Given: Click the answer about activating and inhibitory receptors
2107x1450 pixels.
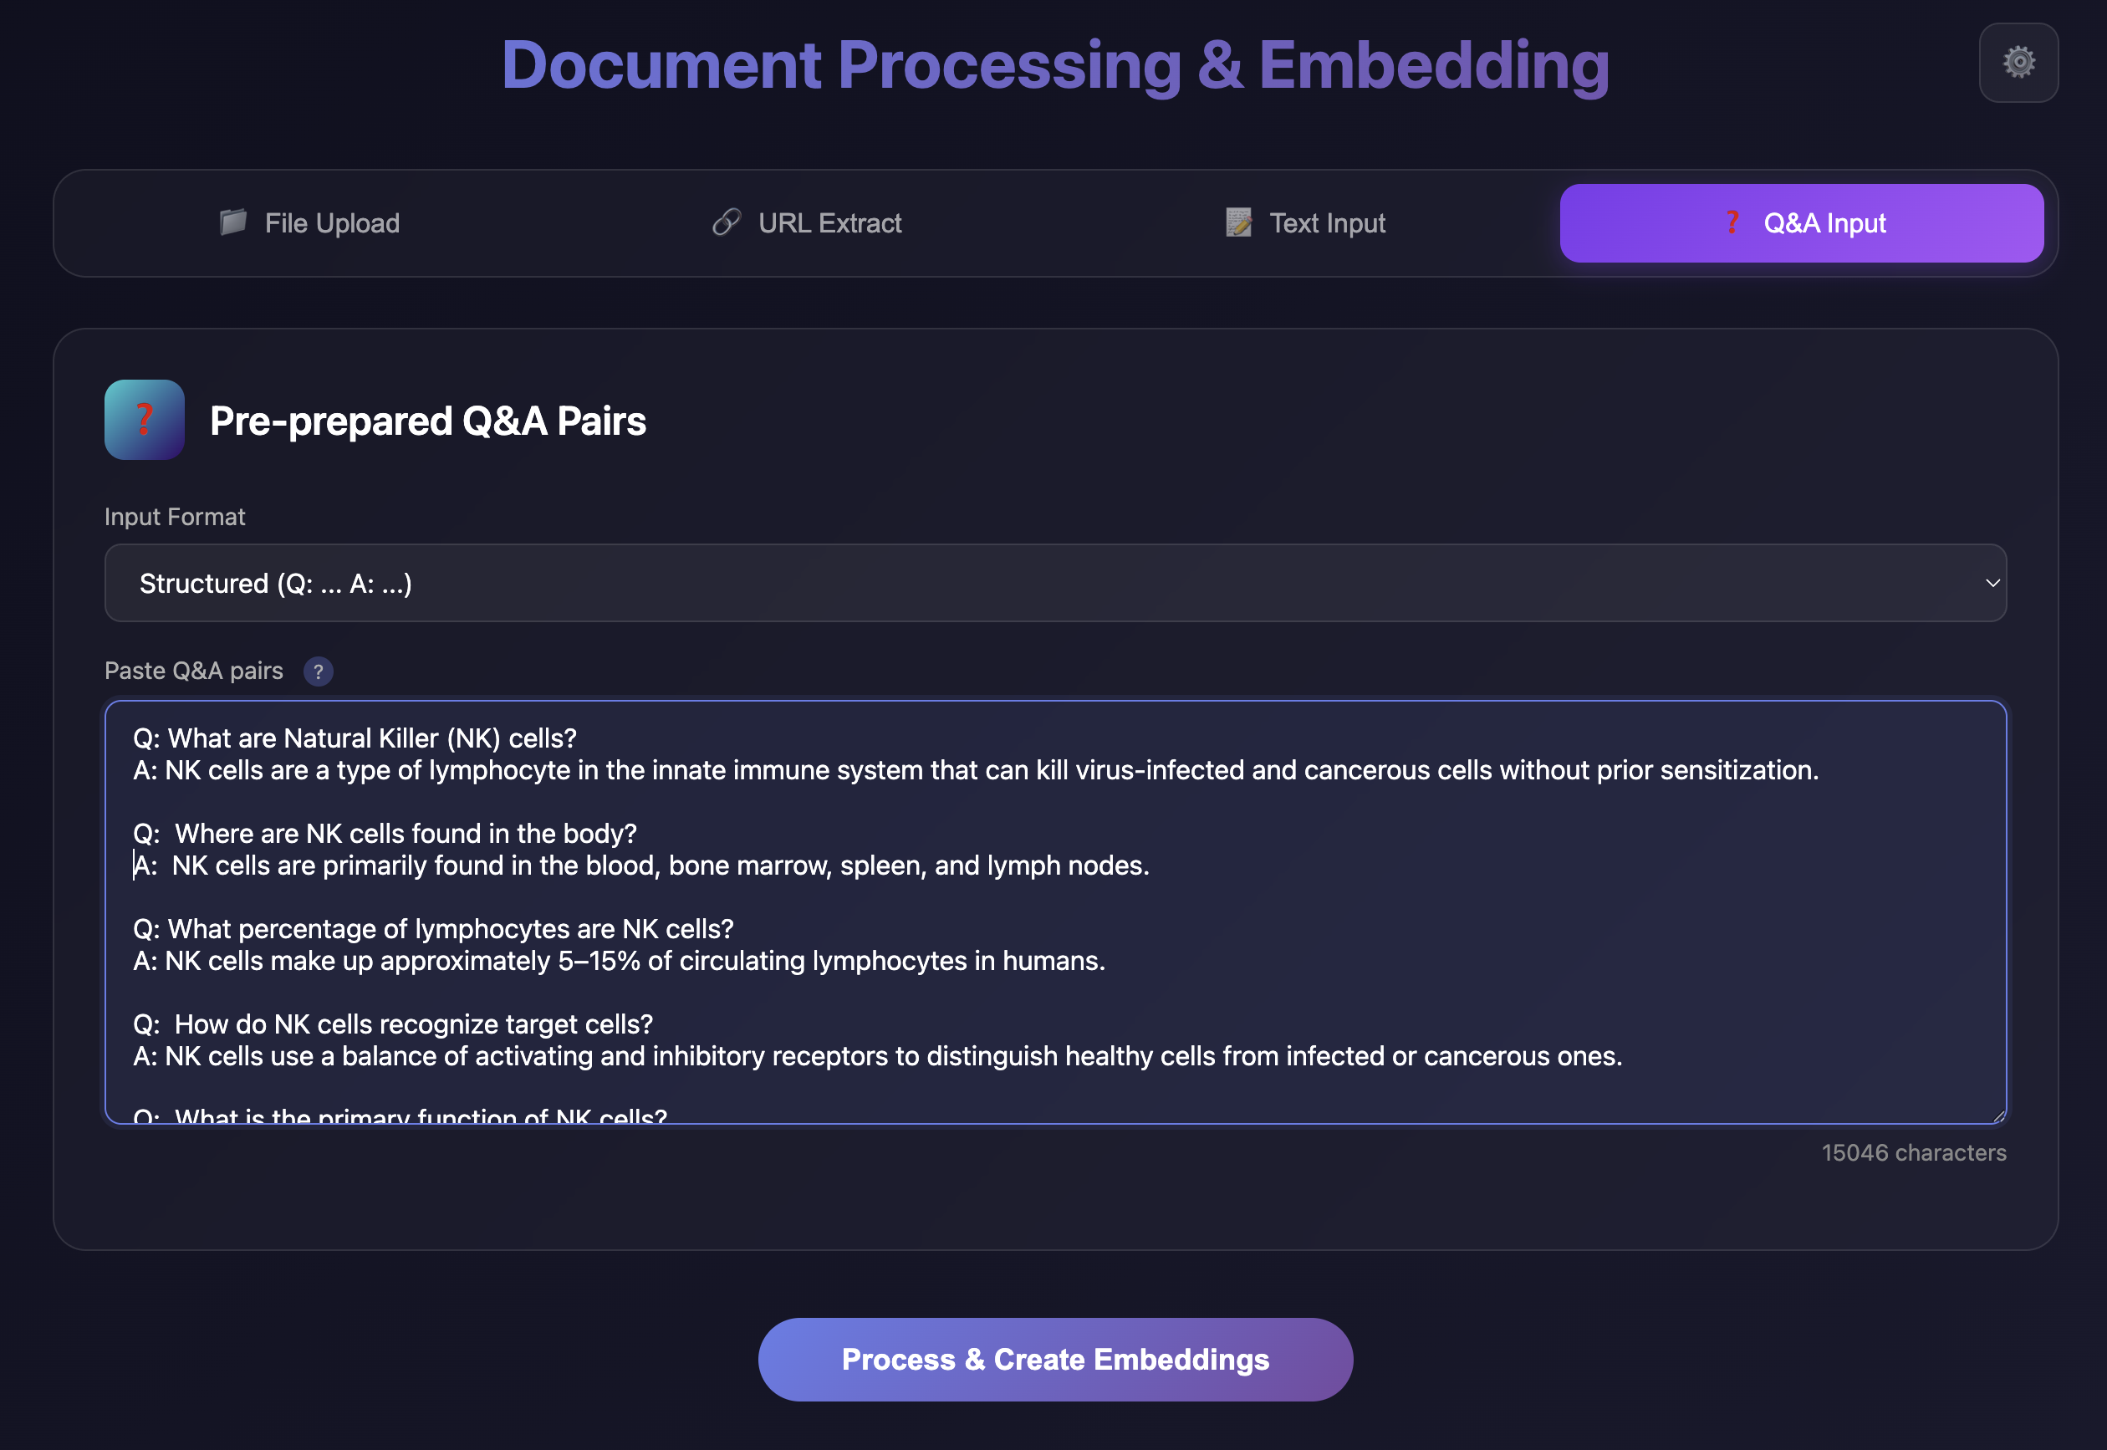Looking at the screenshot, I should 877,1055.
